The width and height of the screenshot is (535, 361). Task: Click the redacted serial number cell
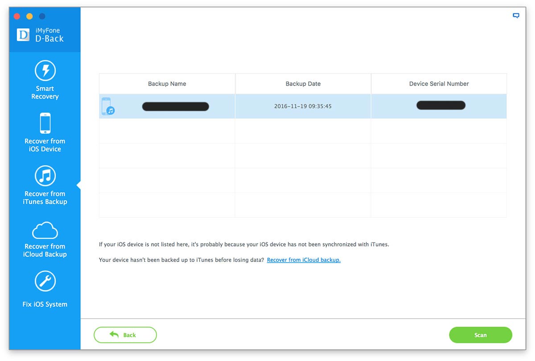coord(440,106)
